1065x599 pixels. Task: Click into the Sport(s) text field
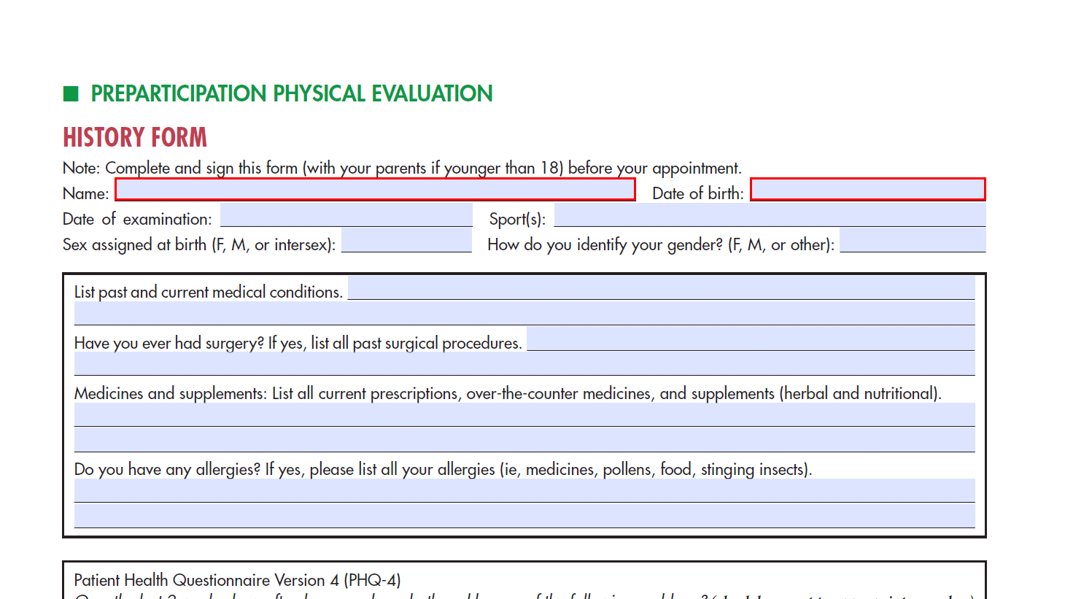[x=770, y=216]
